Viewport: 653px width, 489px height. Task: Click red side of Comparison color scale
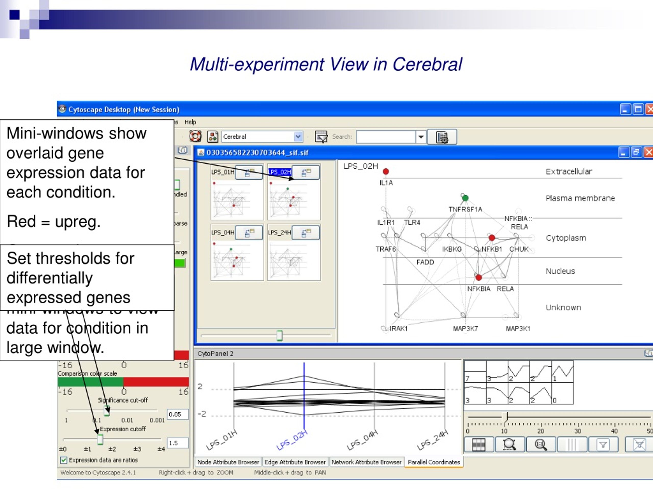point(156,382)
